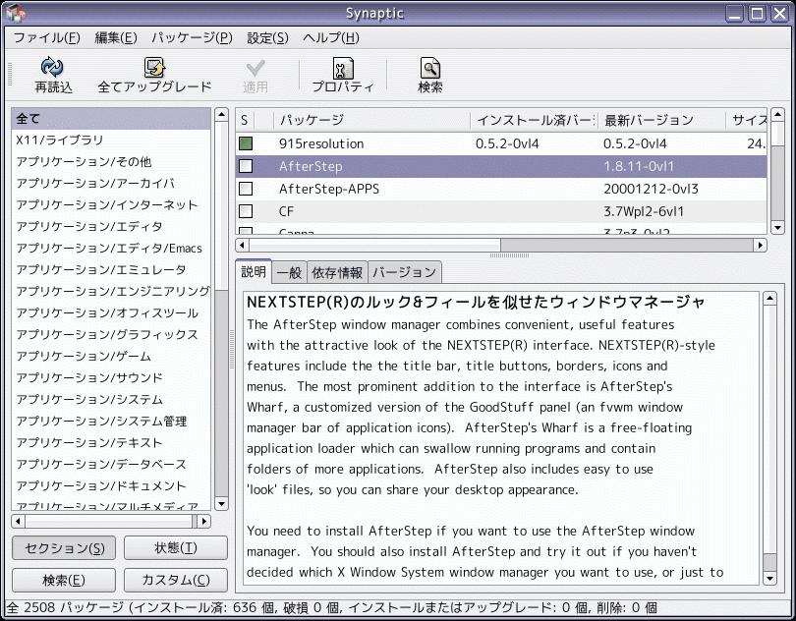796x621 pixels.
Task: Click section list horizontal scroll right arrow
Action: (x=204, y=521)
